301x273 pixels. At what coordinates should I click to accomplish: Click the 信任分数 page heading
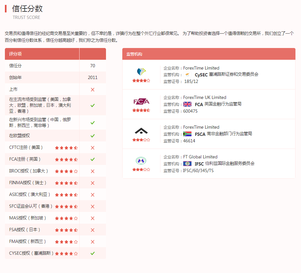27,8
